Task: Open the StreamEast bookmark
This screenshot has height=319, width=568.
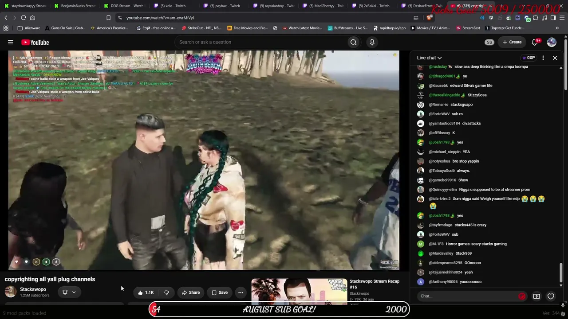Action: 468,28
